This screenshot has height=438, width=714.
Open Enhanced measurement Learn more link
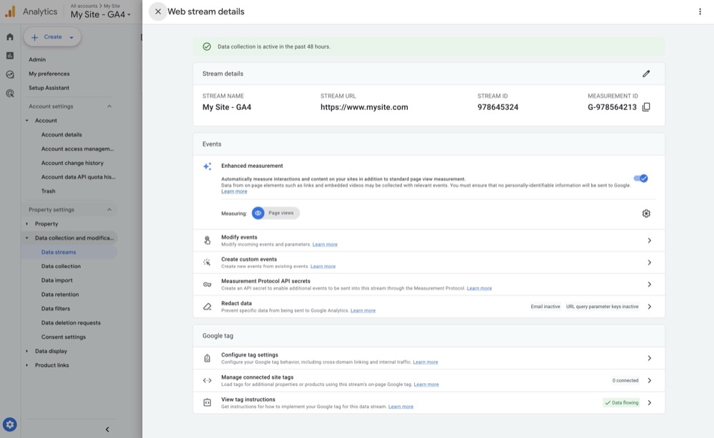[234, 191]
